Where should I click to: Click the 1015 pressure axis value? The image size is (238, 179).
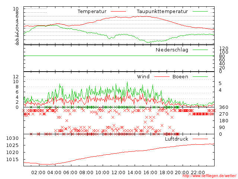[x=12, y=160]
